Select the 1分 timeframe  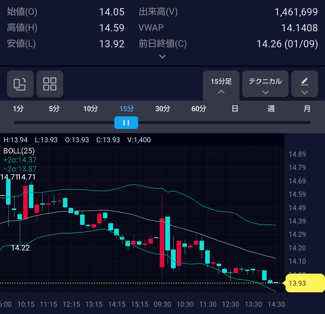point(18,109)
